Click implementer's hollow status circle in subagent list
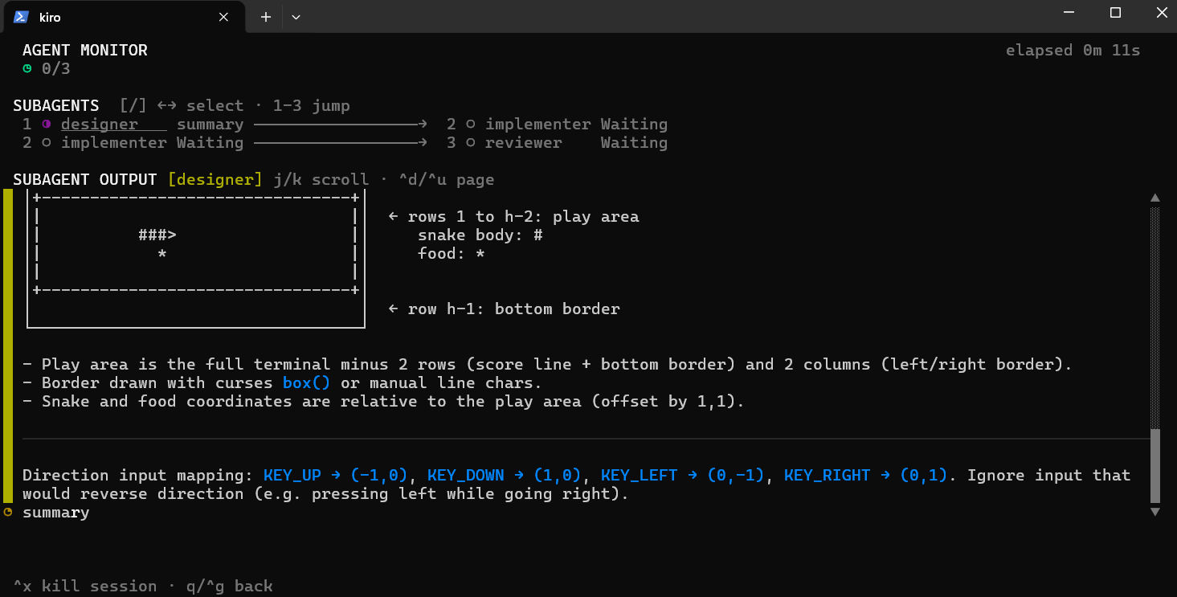1177x597 pixels. 48,142
